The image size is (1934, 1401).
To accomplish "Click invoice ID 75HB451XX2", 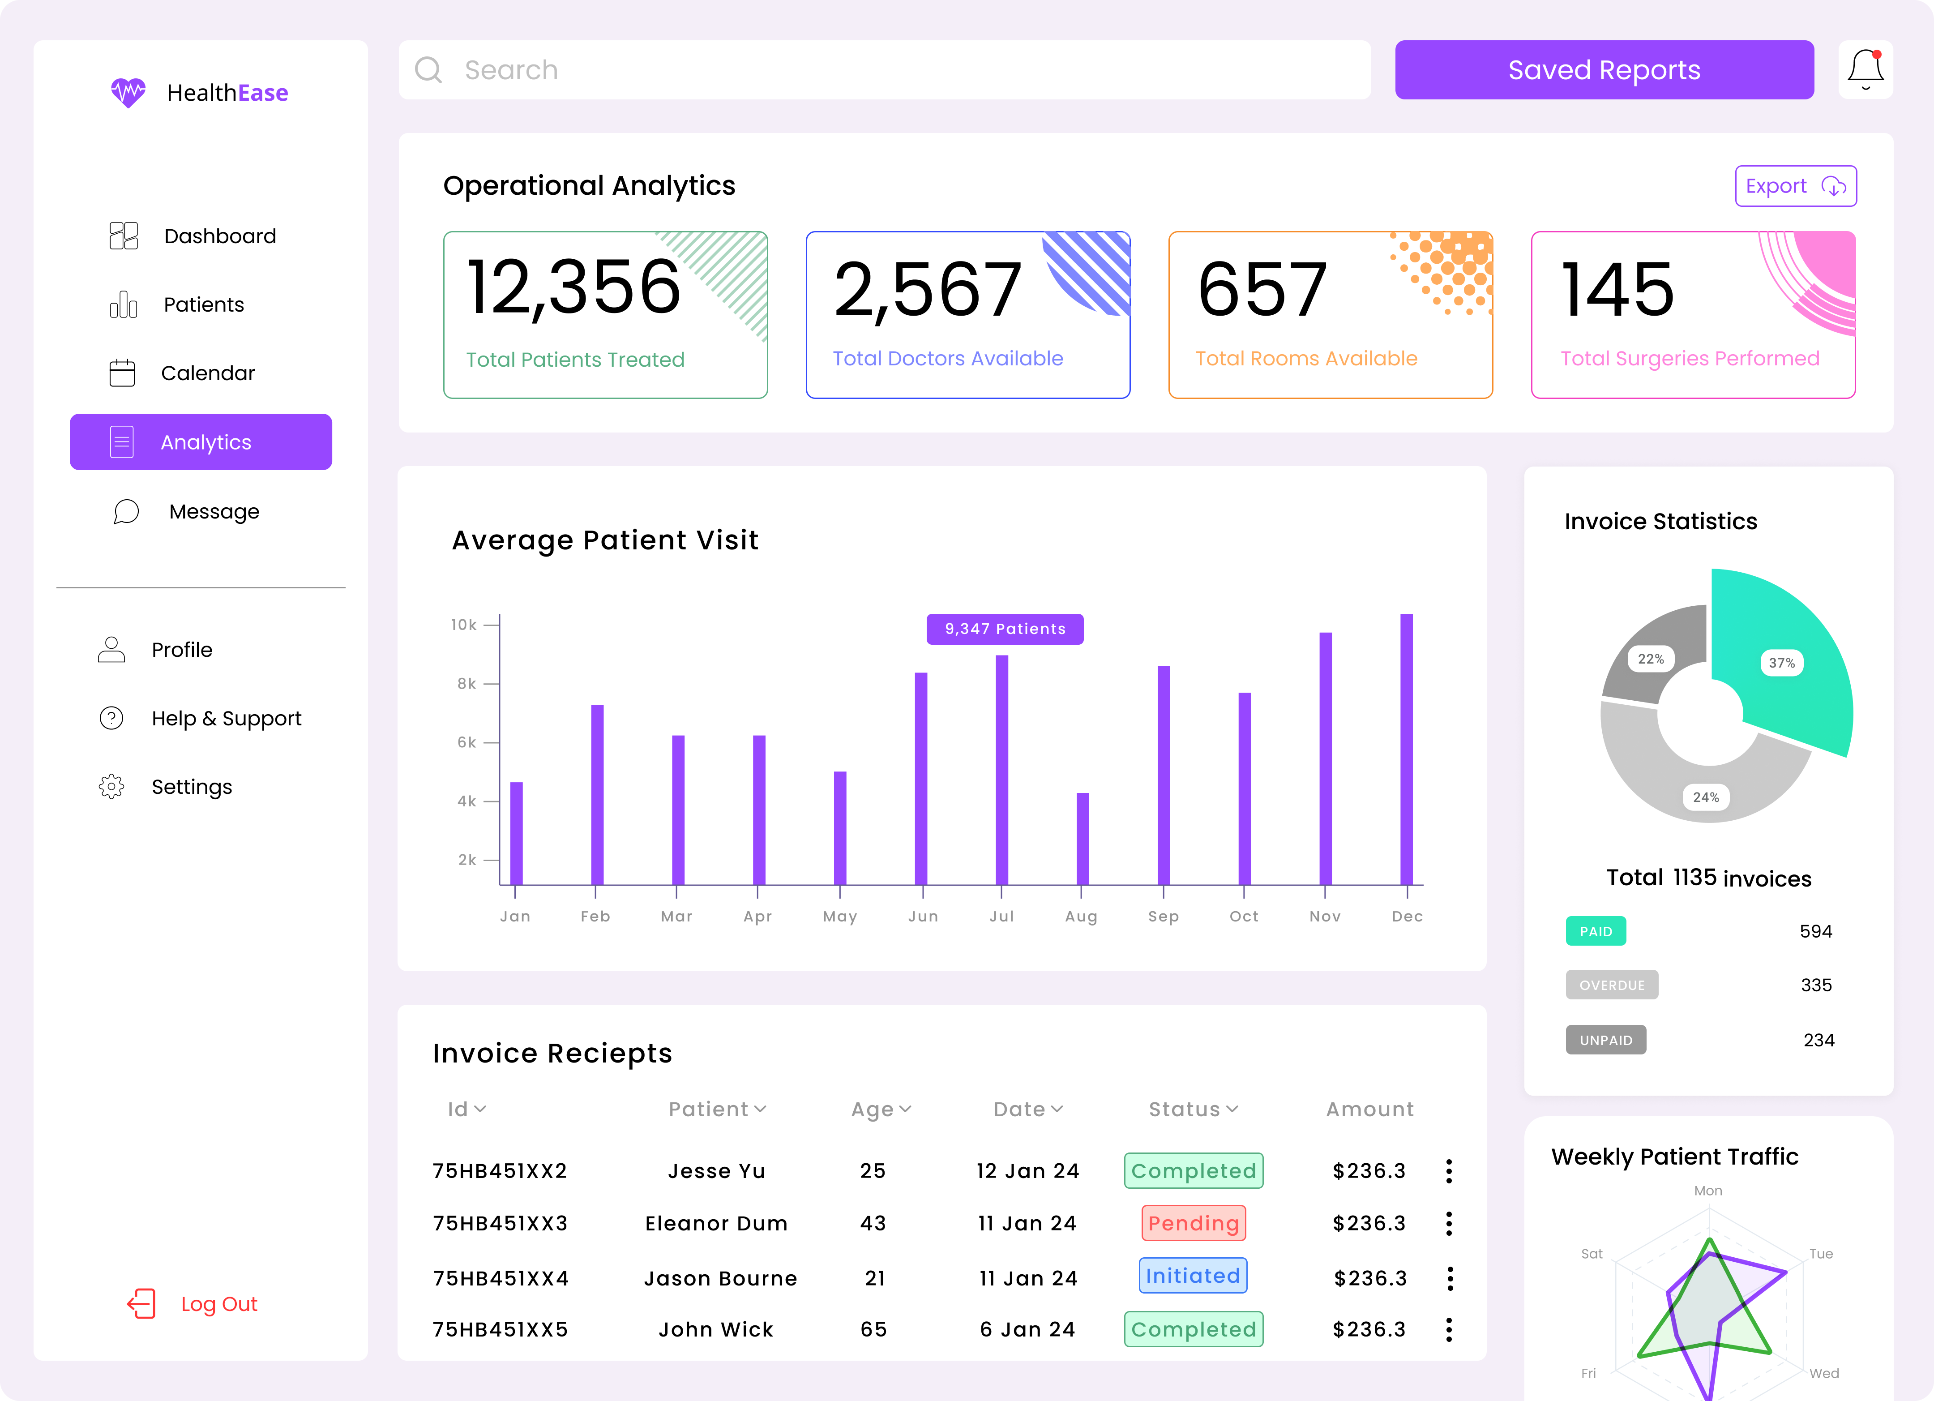I will click(x=500, y=1171).
